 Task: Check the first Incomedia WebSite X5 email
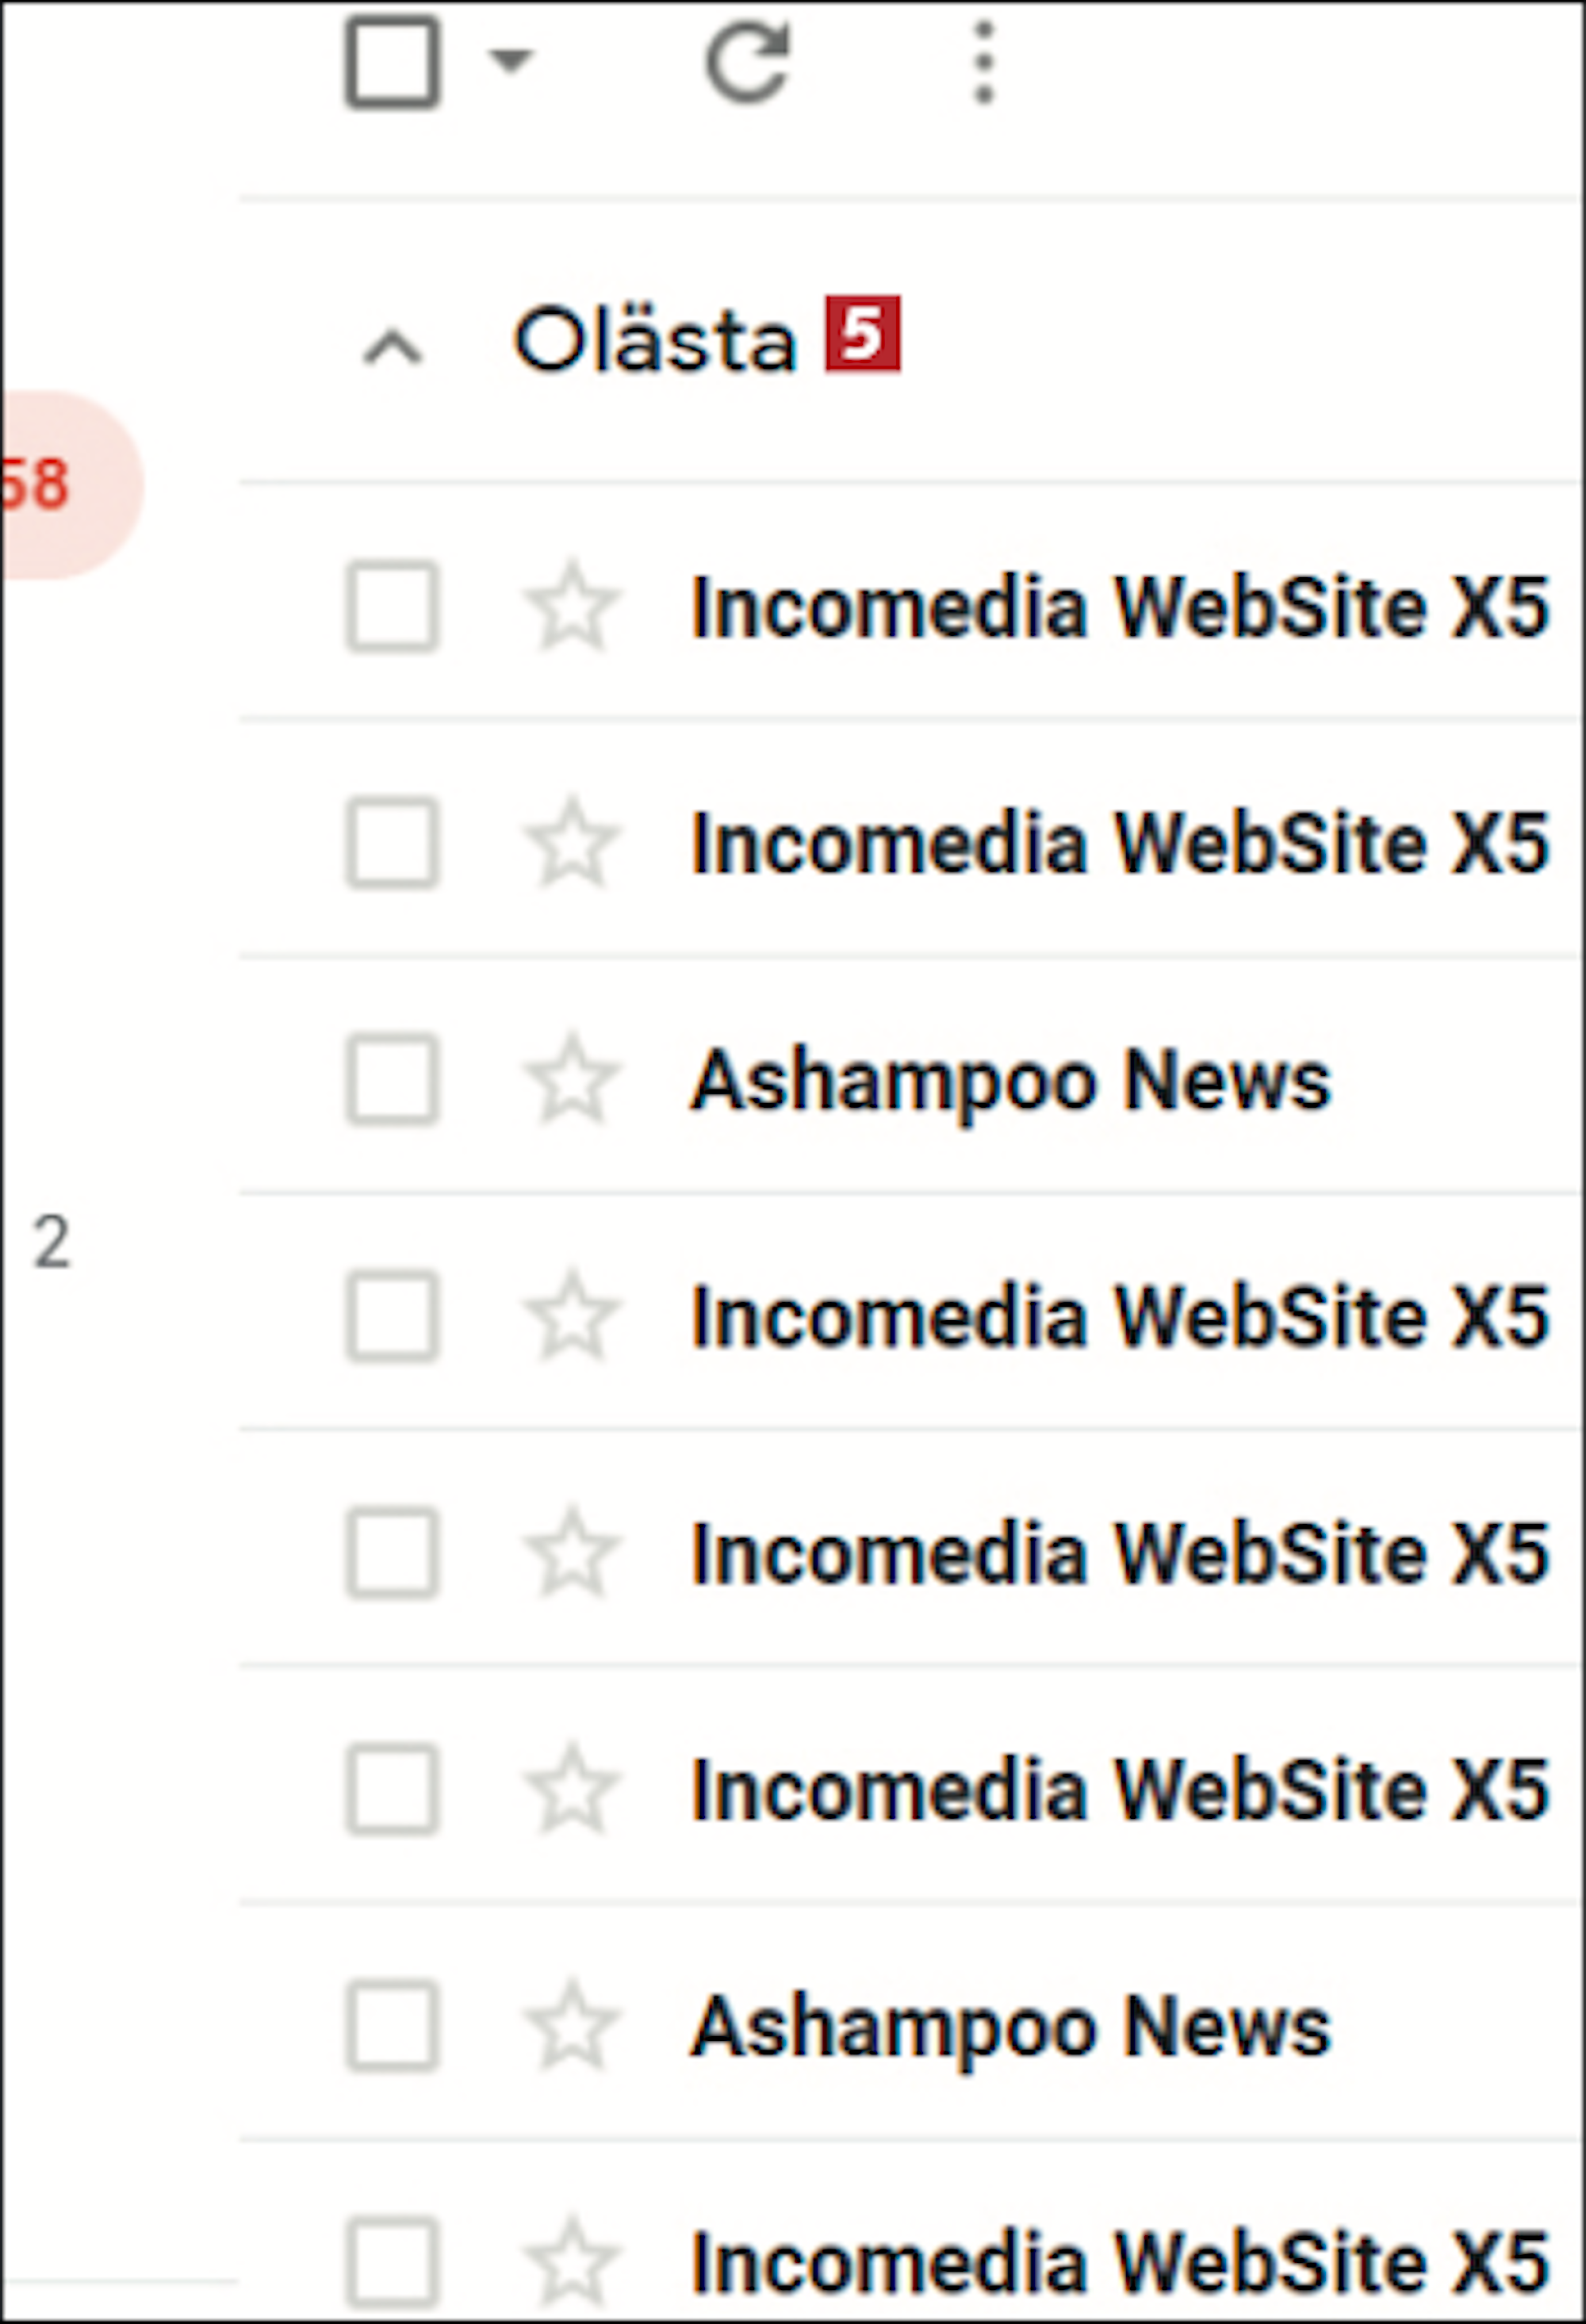point(392,607)
